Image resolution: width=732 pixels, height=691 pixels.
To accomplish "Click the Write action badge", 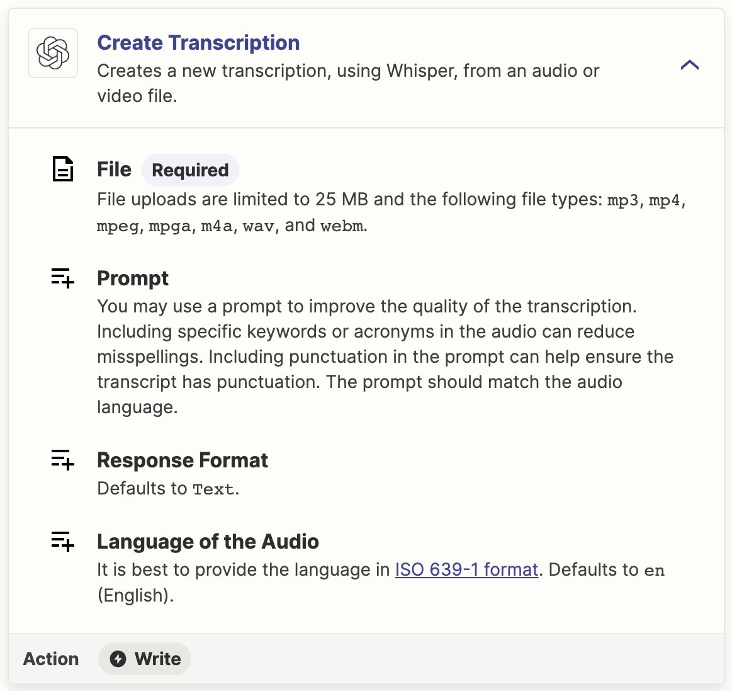I will (x=145, y=659).
